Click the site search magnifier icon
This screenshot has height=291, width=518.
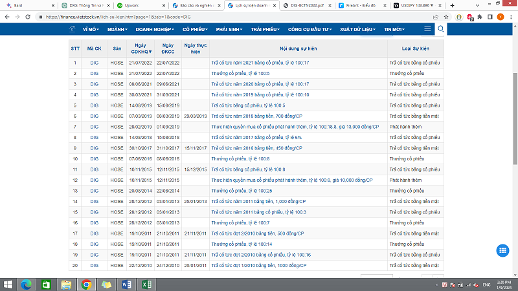click(441, 29)
